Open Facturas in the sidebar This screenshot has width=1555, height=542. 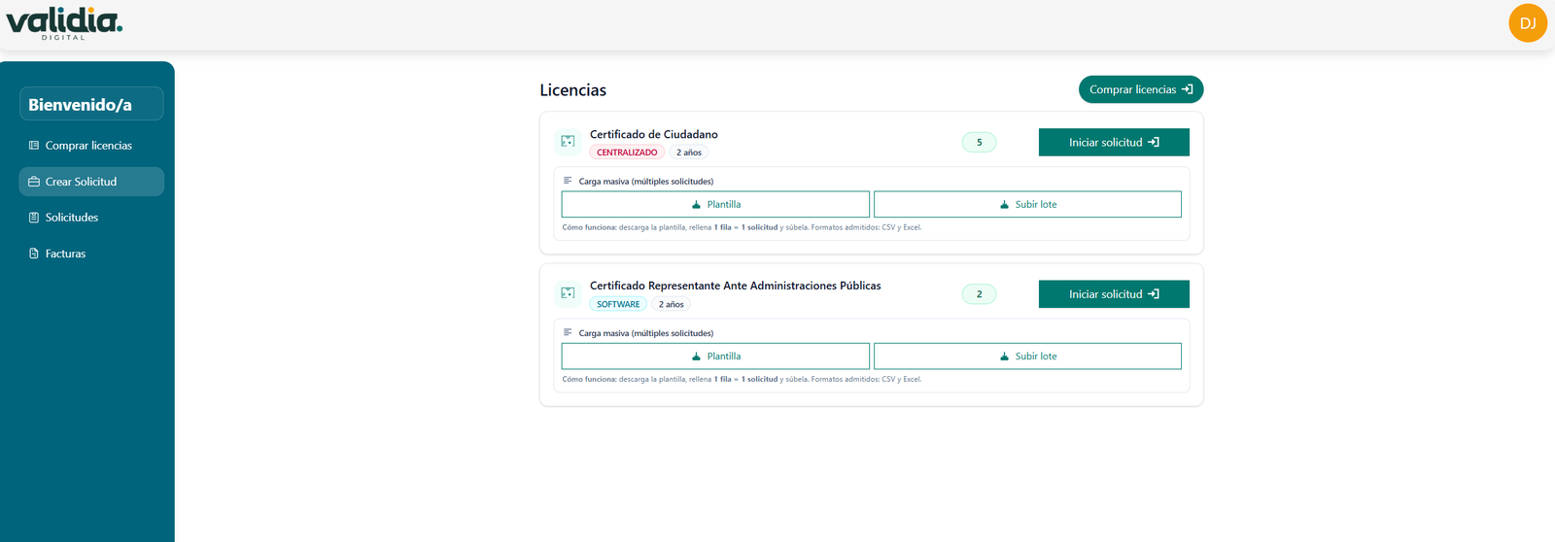pos(91,254)
